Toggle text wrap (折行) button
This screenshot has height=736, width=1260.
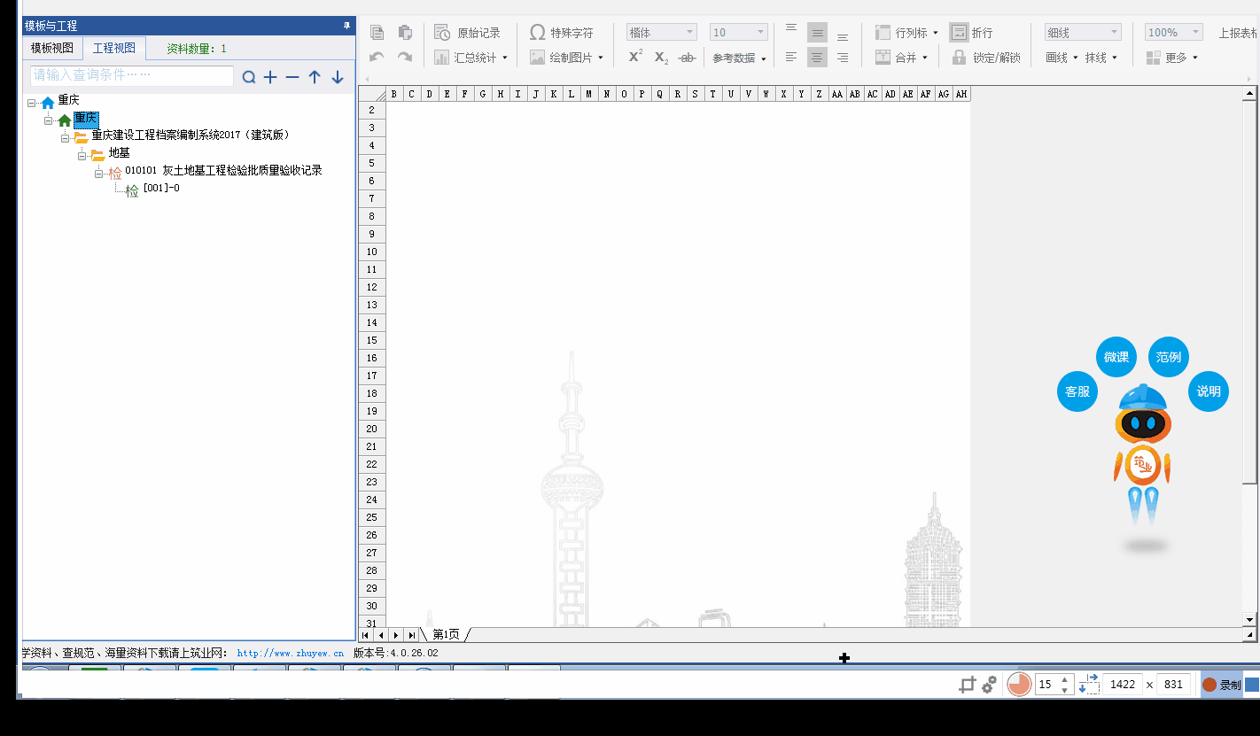[959, 33]
